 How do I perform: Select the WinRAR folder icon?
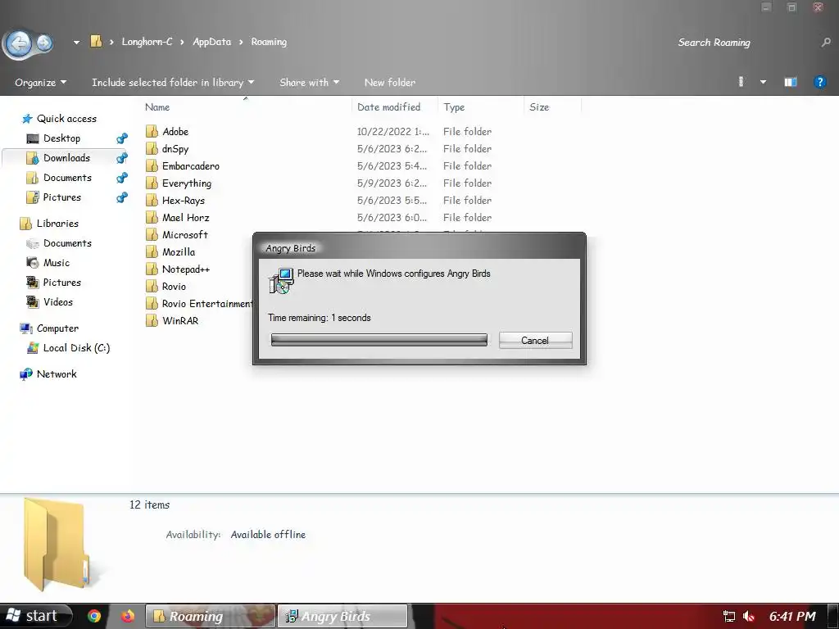coord(152,320)
